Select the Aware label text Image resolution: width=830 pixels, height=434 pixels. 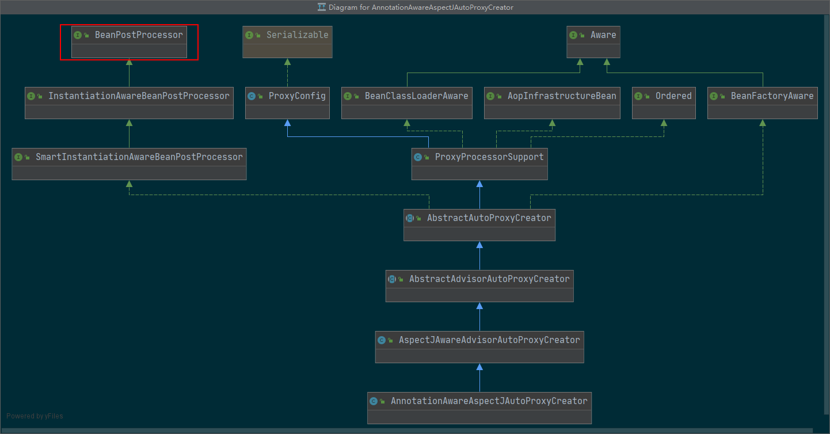pyautogui.click(x=603, y=35)
